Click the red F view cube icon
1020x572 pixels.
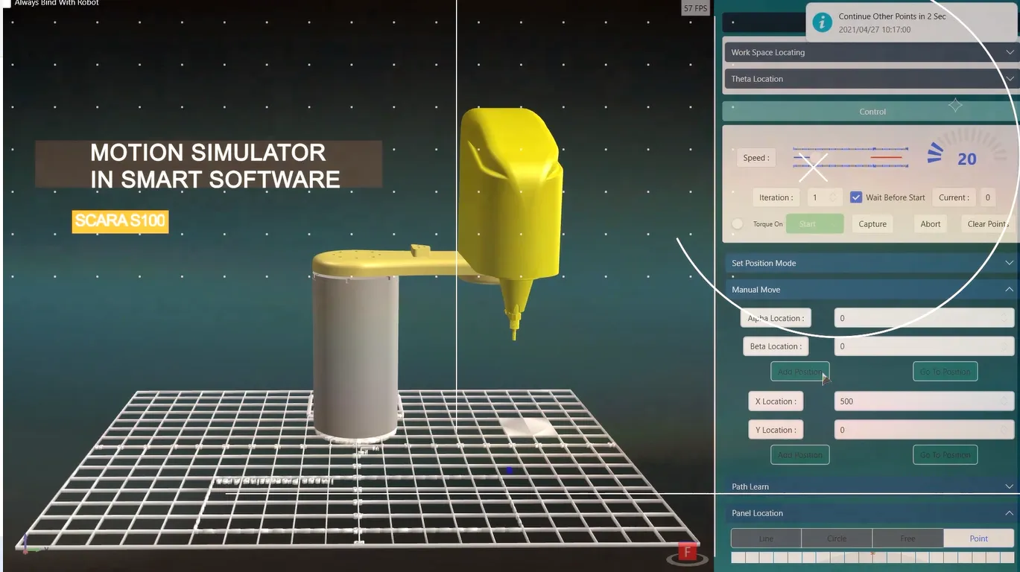pyautogui.click(x=686, y=553)
